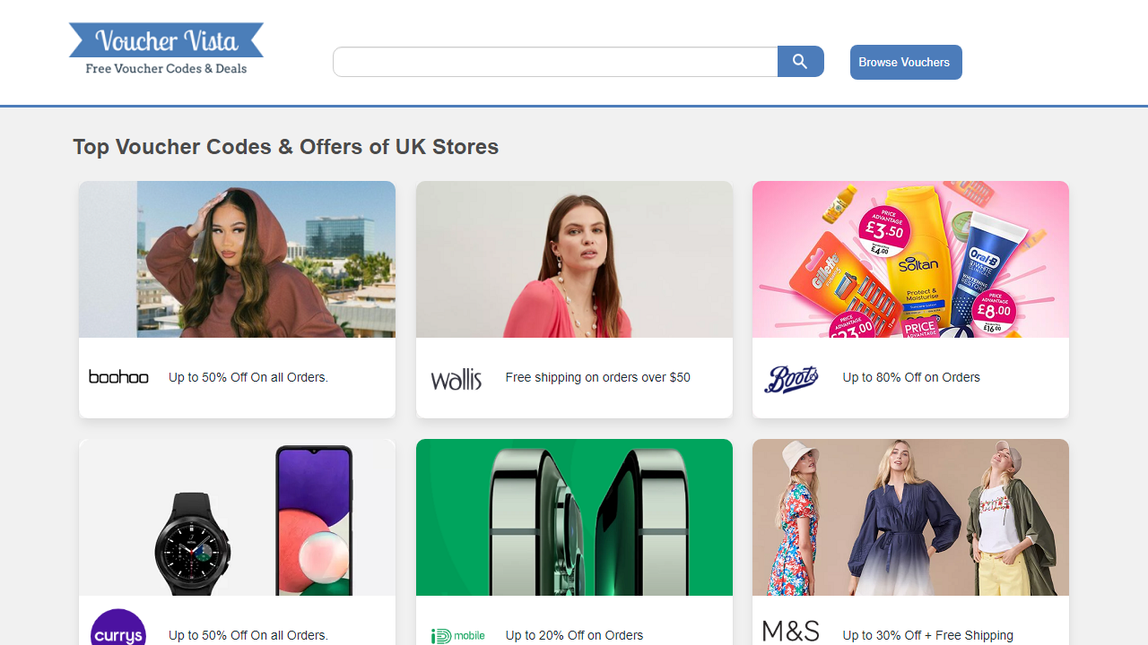Open Wallis pink top model image
The height and width of the screenshot is (645, 1148).
(x=574, y=259)
